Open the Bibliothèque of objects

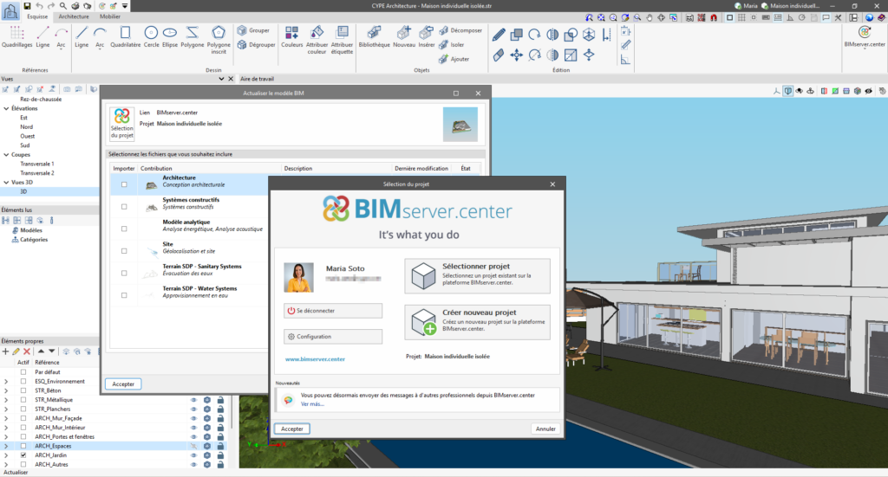(x=375, y=36)
